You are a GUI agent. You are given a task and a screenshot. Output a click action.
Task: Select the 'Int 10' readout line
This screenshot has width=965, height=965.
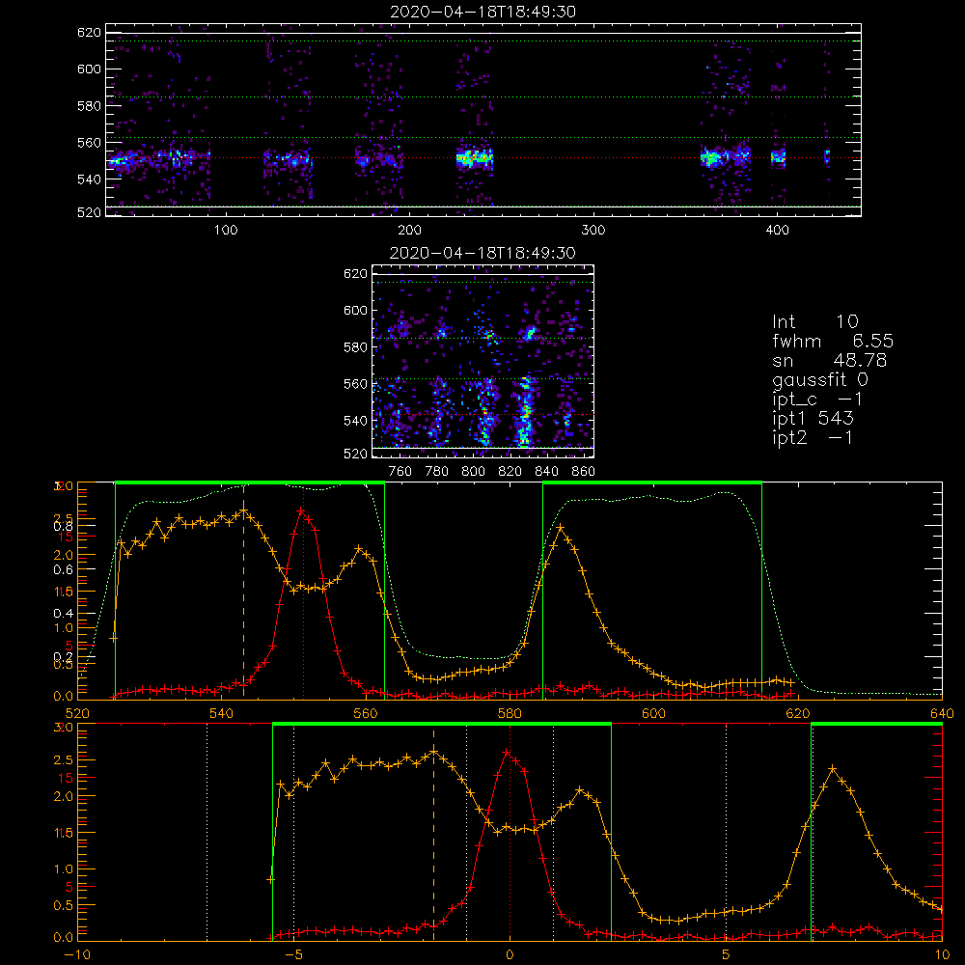click(814, 321)
